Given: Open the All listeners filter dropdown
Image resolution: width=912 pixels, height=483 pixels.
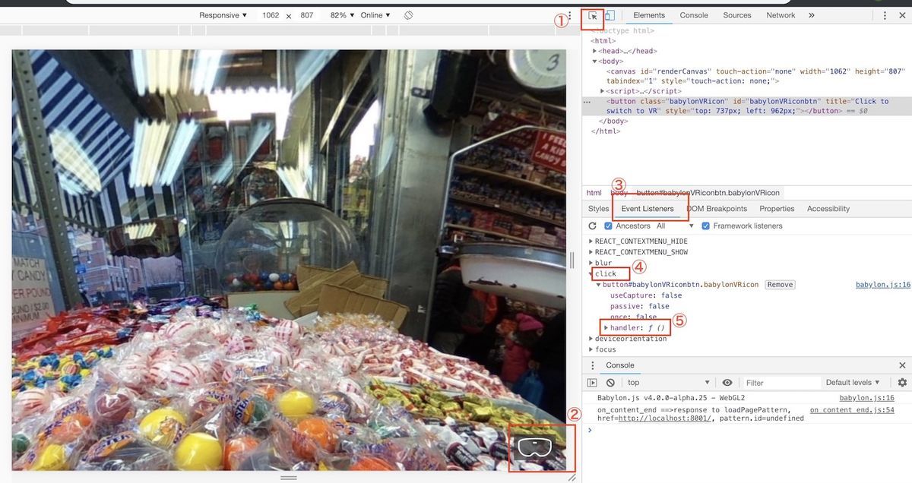Looking at the screenshot, I should pyautogui.click(x=675, y=226).
